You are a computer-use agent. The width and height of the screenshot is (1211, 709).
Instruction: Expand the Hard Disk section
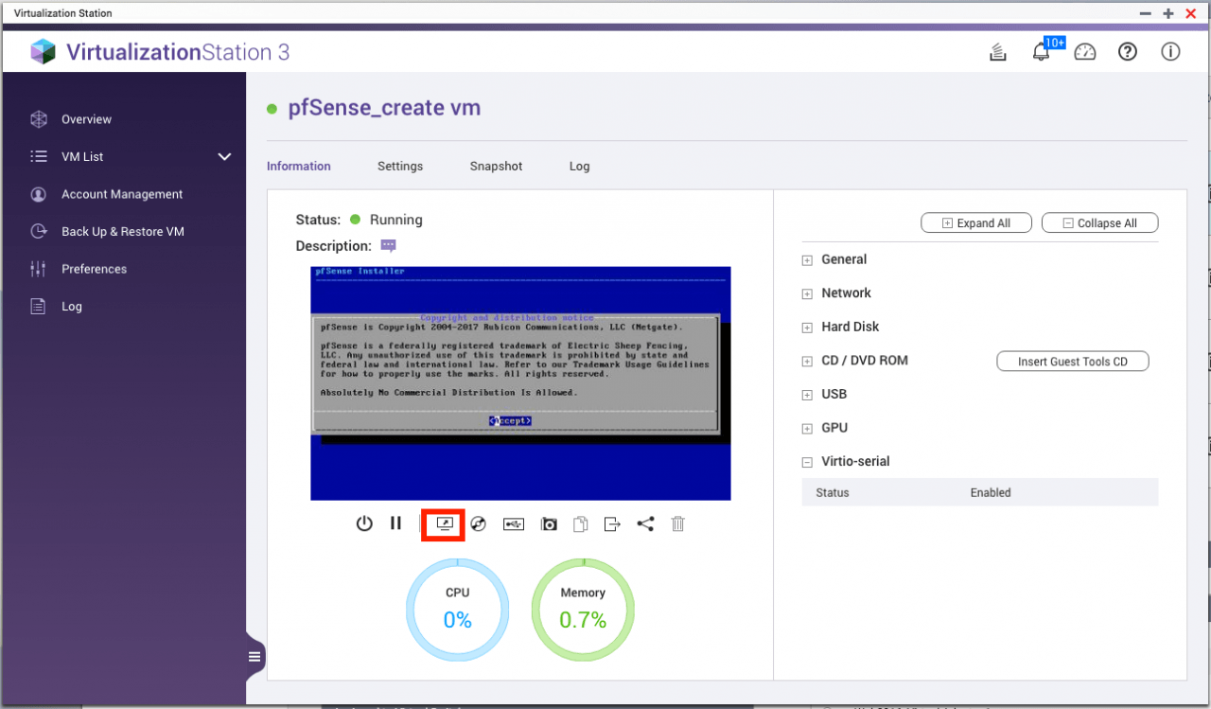tap(807, 328)
